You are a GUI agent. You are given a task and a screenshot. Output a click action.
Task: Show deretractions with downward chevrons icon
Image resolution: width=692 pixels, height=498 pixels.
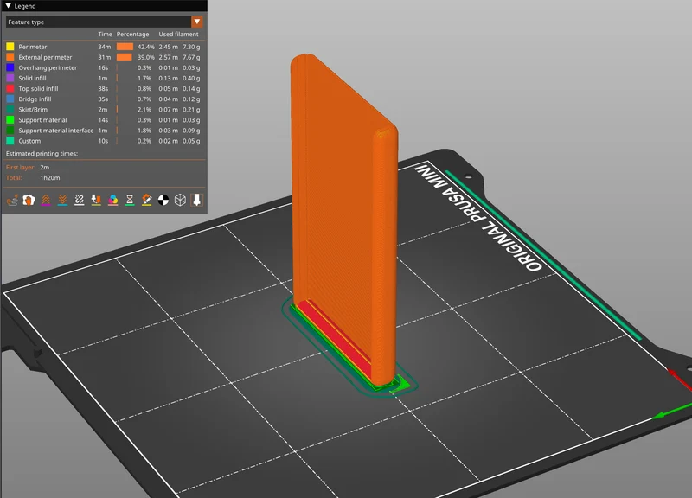pos(62,200)
